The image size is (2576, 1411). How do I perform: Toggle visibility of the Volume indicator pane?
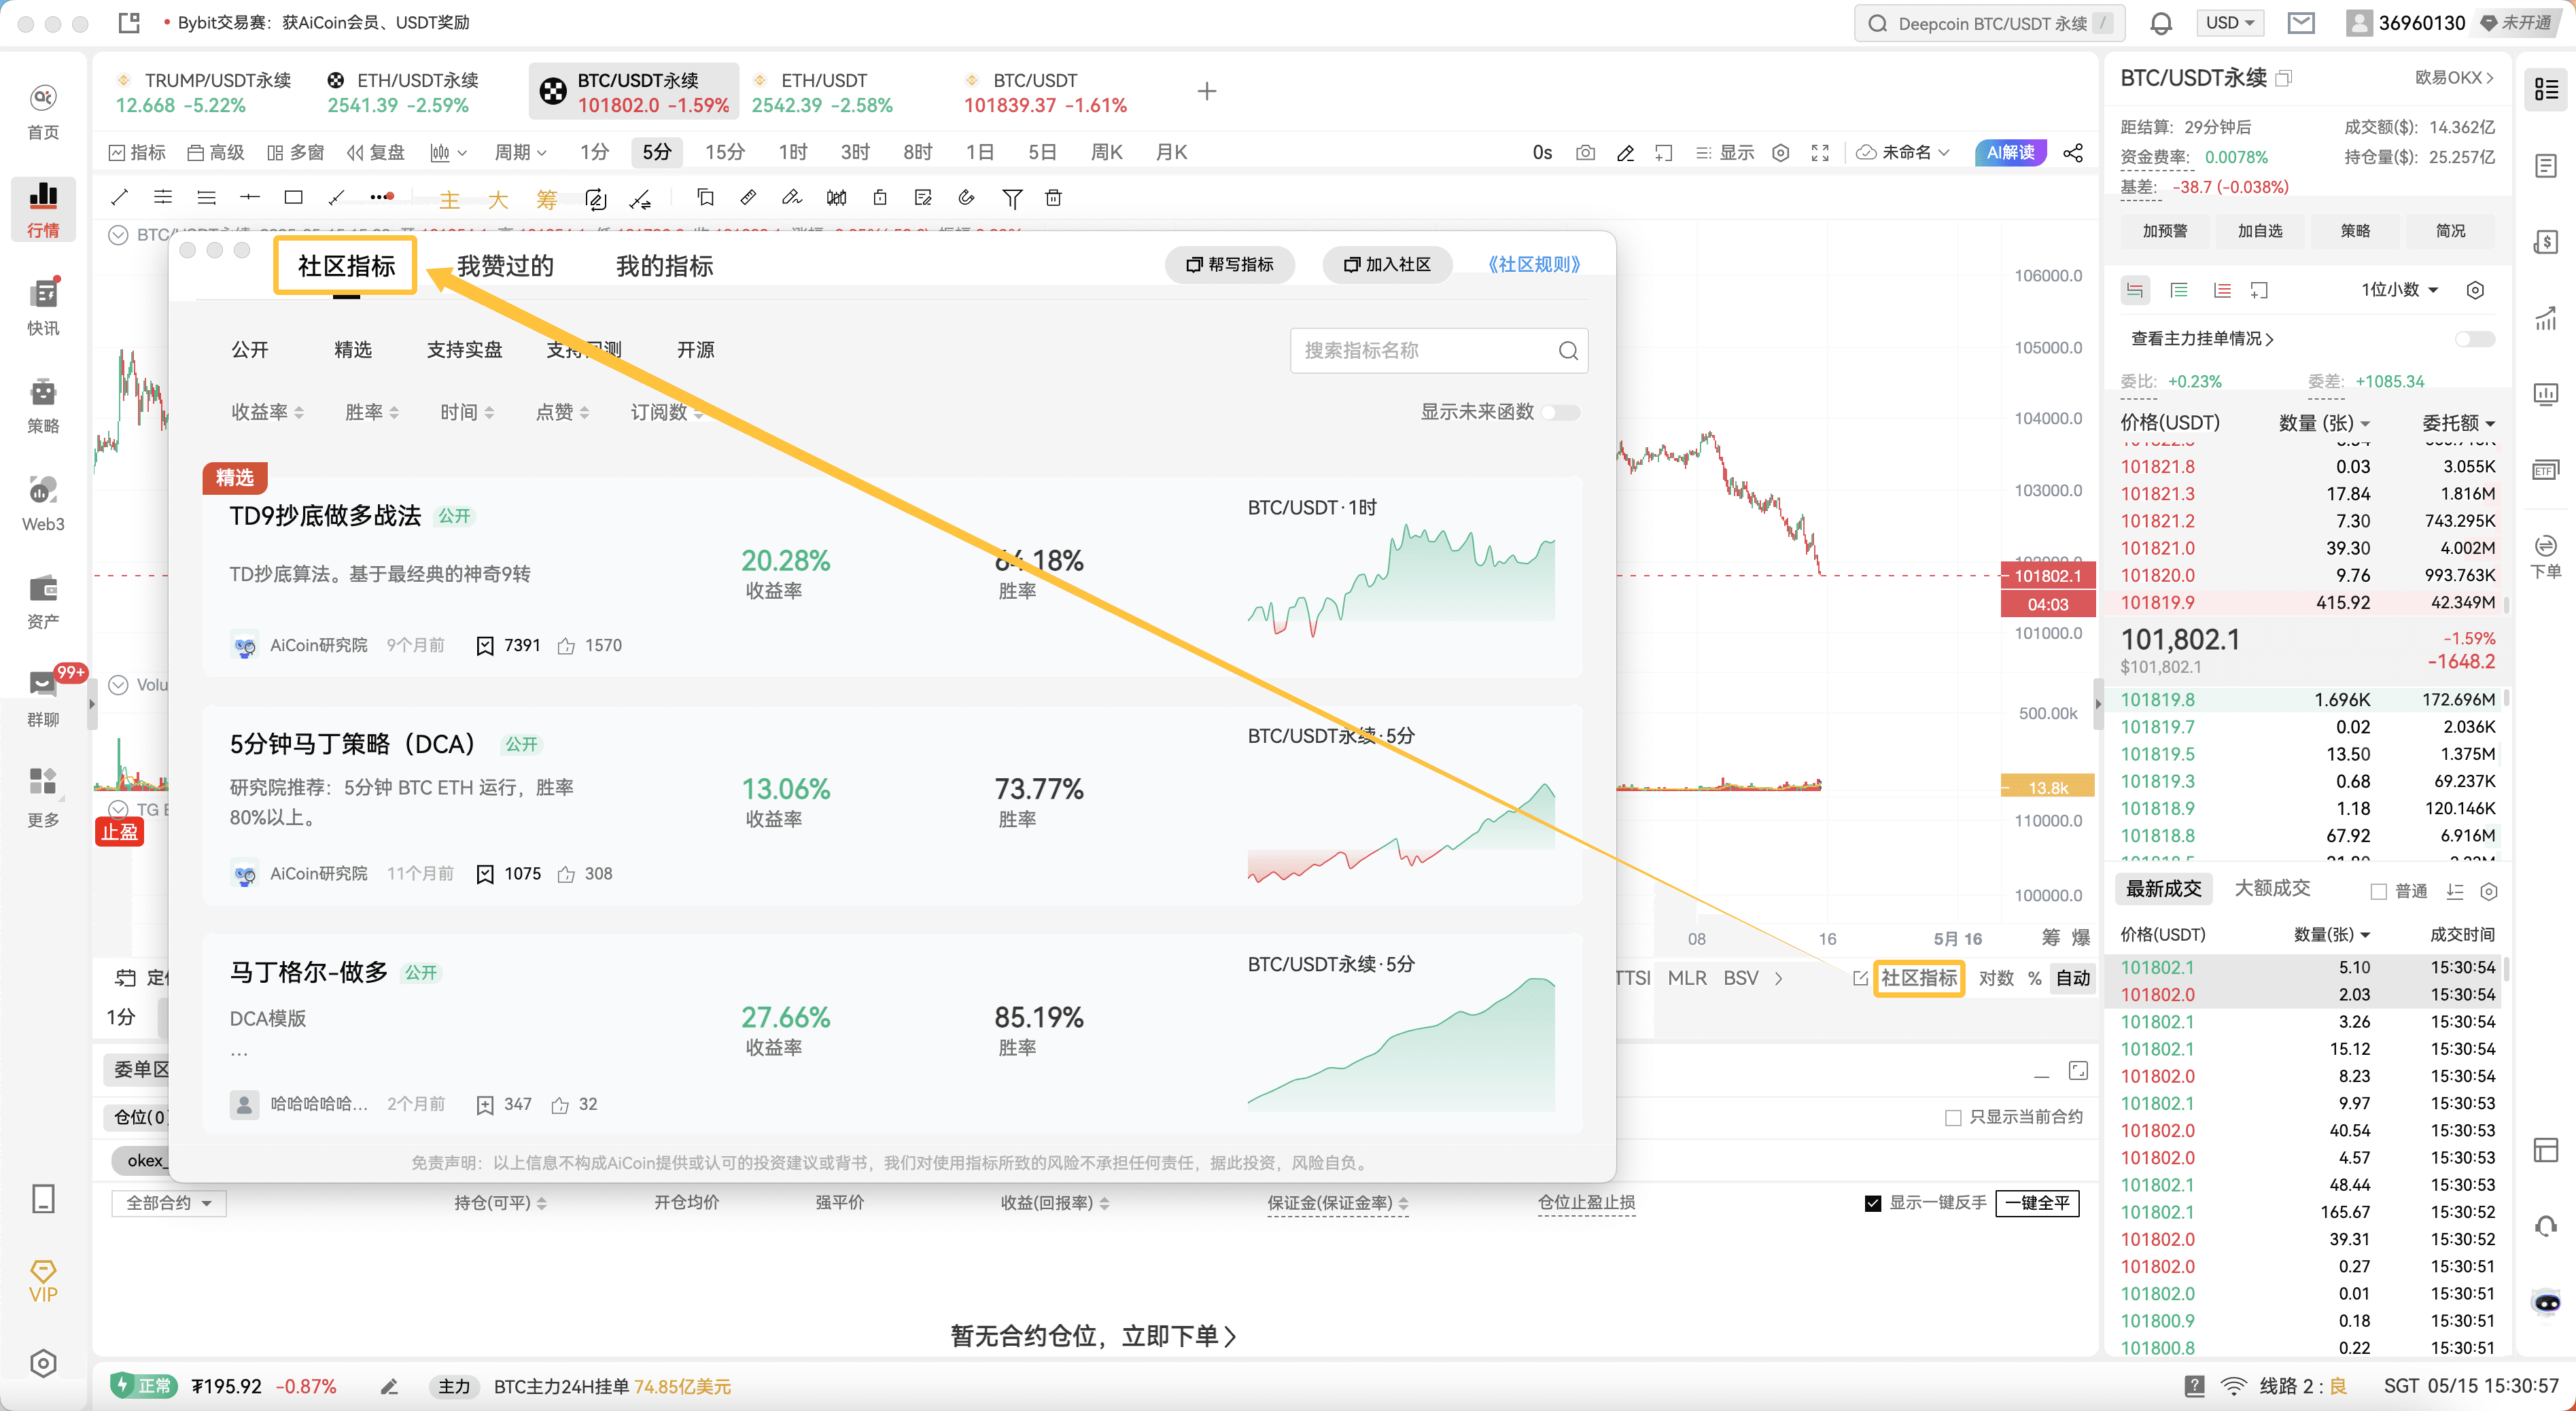pyautogui.click(x=118, y=685)
